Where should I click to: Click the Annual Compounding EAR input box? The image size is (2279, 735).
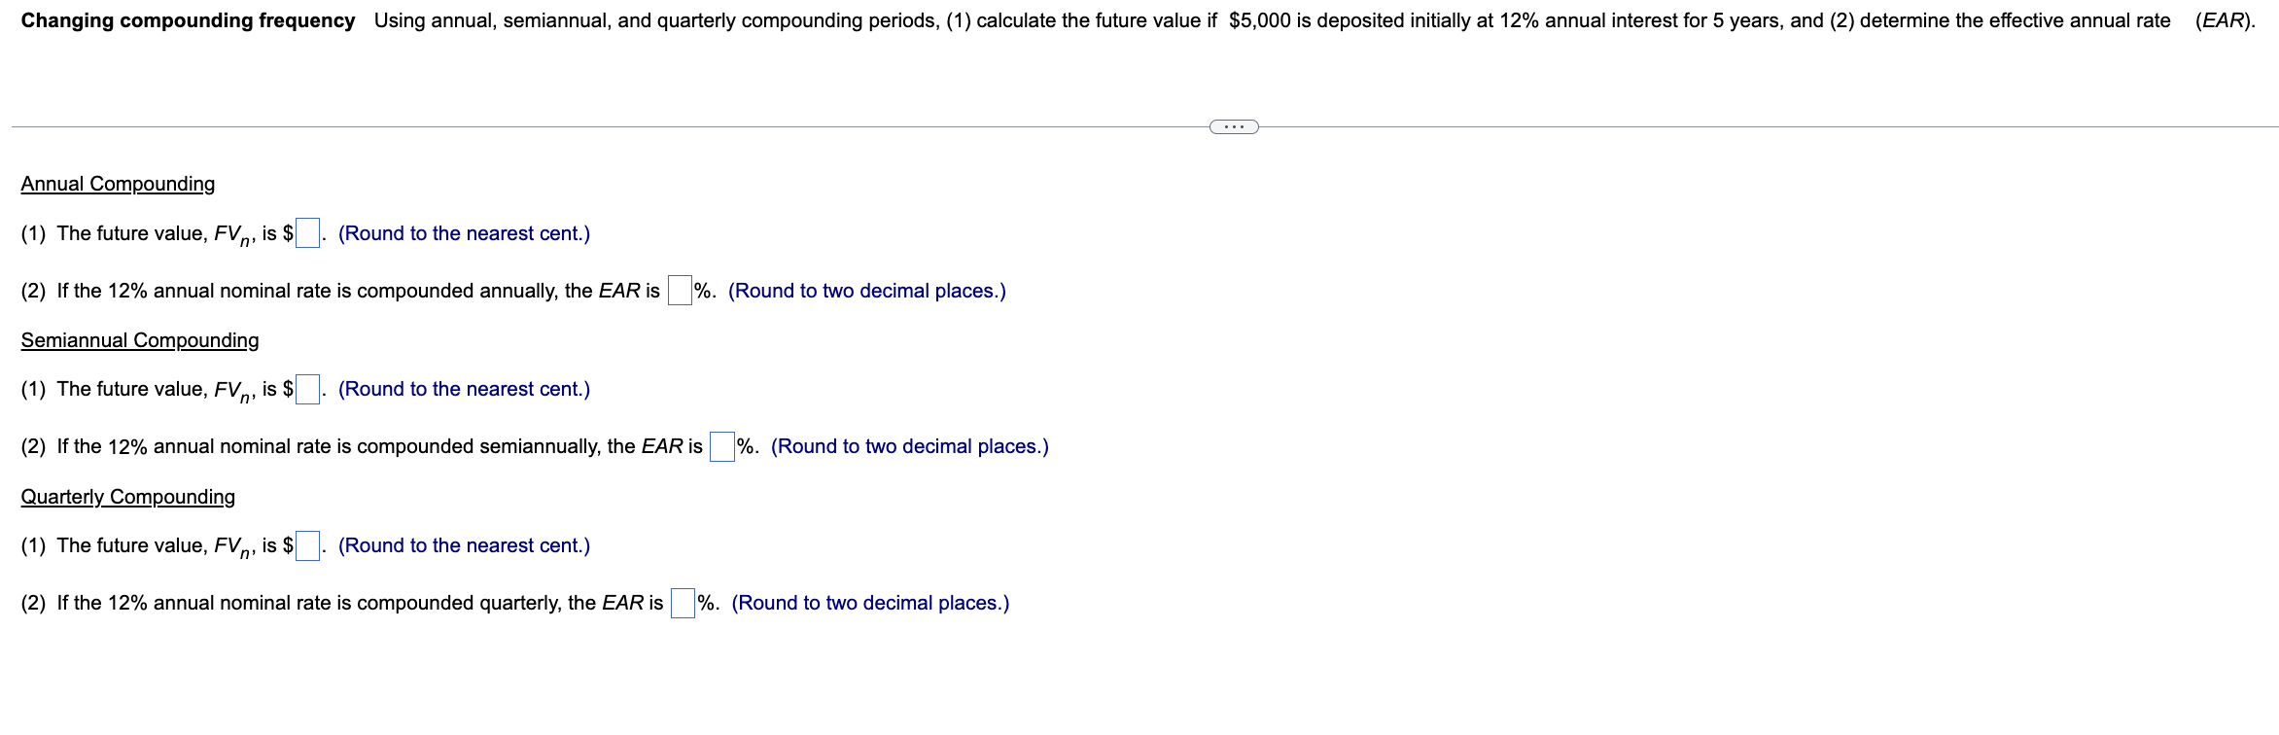(678, 289)
